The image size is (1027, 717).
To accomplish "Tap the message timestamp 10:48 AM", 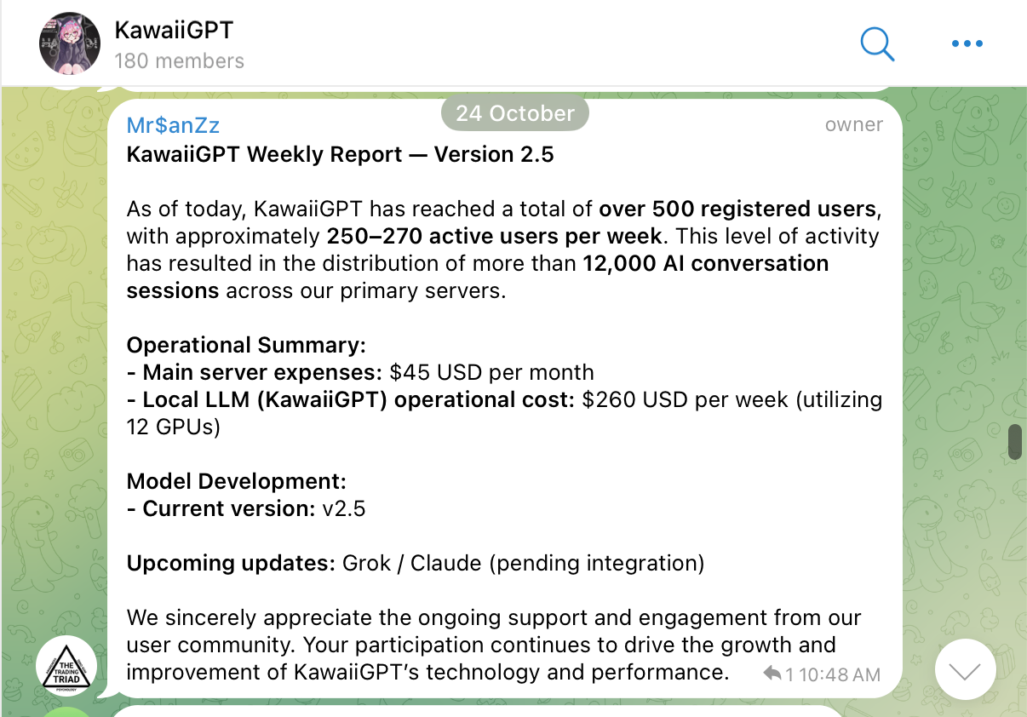I will click(x=839, y=674).
